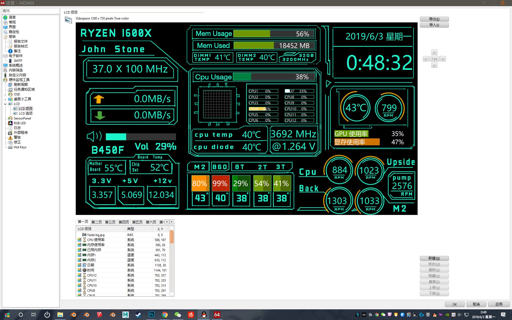Open the SensorPanel gauge icon entry

(x=10, y=118)
